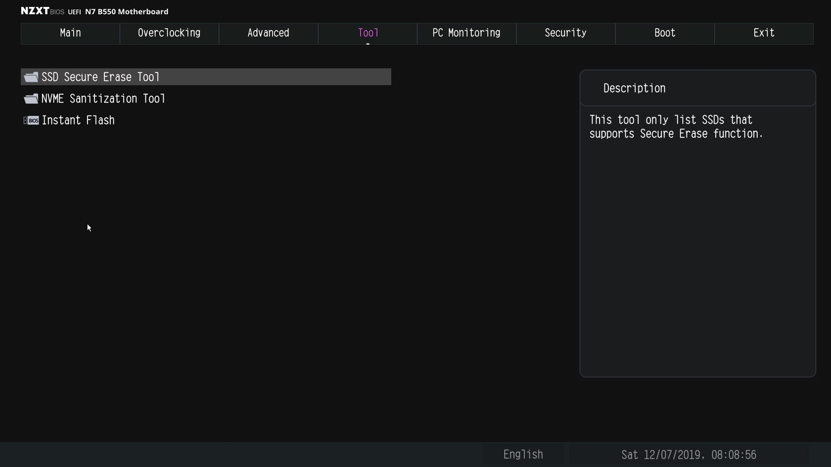The height and width of the screenshot is (467, 831).
Task: Click the SSD Secure Erase Tool folder icon
Action: 31,77
